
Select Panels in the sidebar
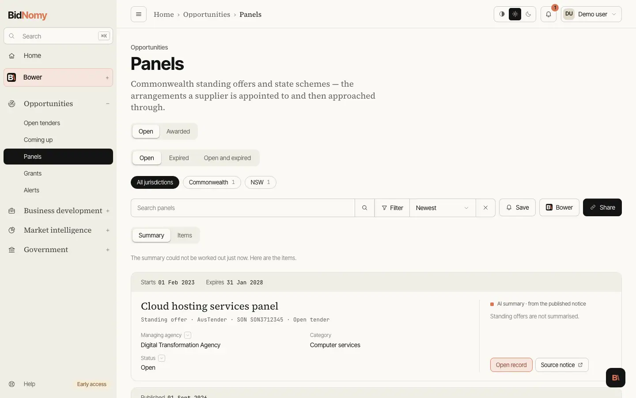tap(58, 157)
